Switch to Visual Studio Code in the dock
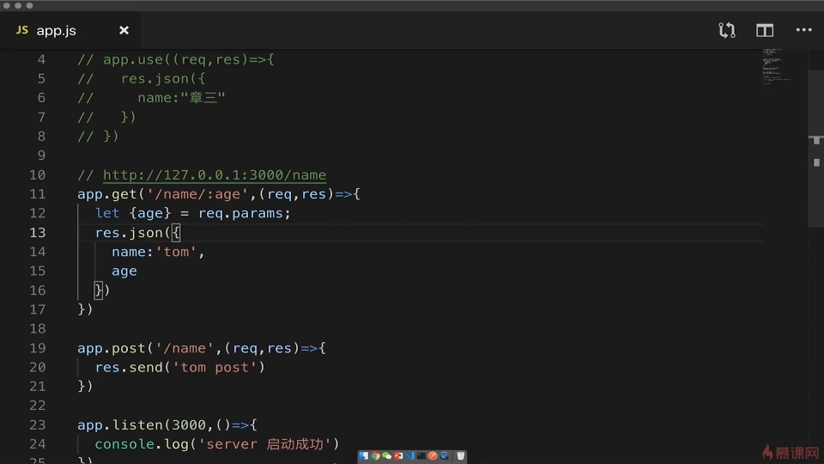This screenshot has width=824, height=464. (x=409, y=455)
